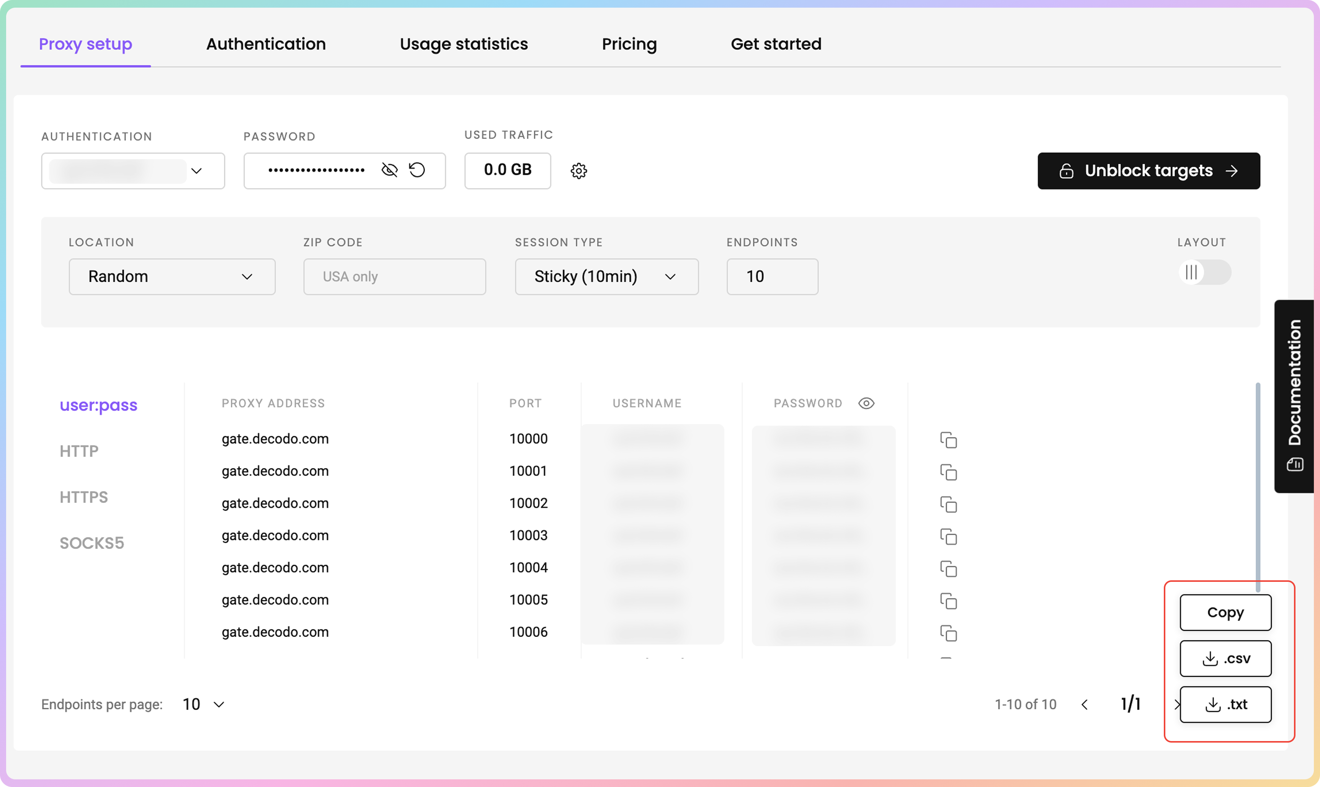Open used traffic settings gear icon
Screen dimensions: 1320x787
click(x=578, y=171)
